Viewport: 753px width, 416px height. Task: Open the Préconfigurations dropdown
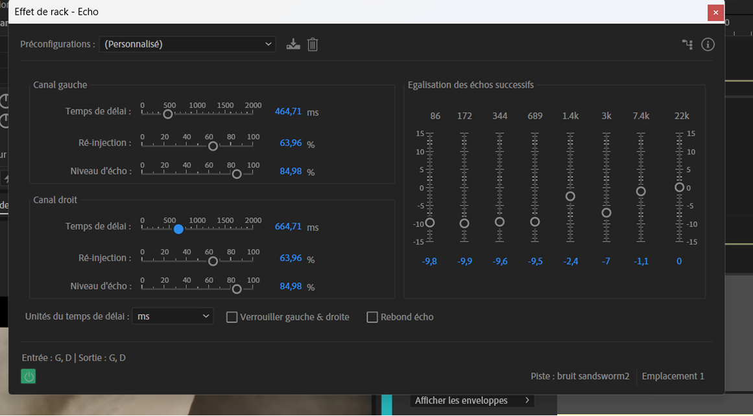click(x=187, y=44)
